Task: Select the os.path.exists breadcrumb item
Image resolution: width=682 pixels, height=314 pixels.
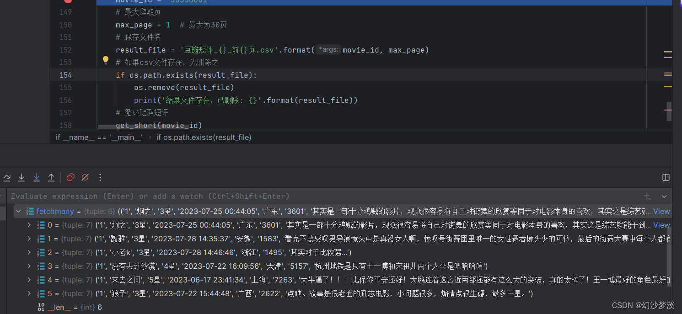Action: click(x=204, y=137)
